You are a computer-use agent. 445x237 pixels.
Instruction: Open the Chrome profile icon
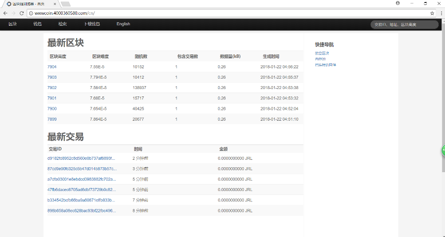tap(398, 3)
